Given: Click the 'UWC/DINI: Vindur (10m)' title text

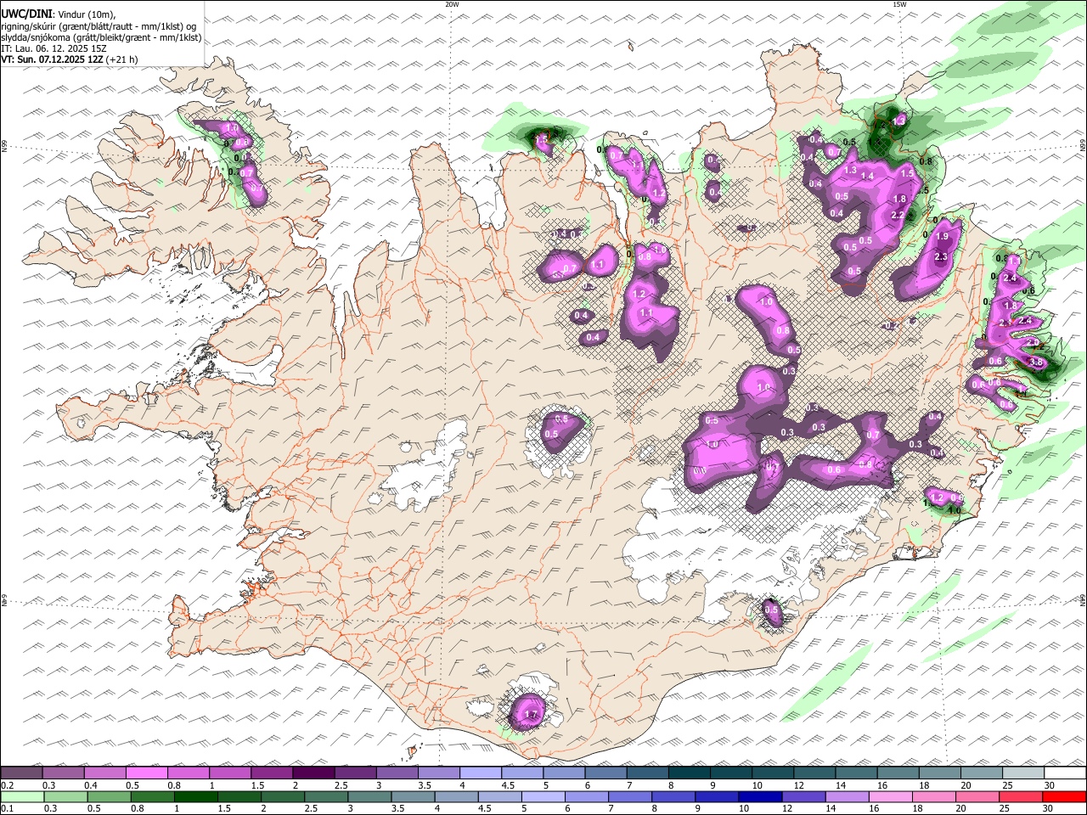Looking at the screenshot, I should coord(58,14).
